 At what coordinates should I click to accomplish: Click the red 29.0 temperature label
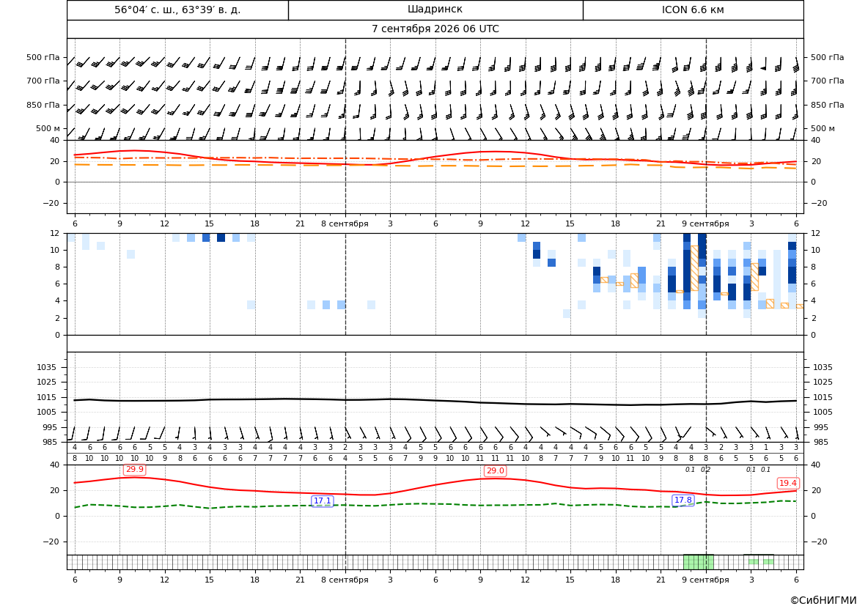click(495, 470)
